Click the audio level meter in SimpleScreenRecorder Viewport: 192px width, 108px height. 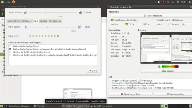[170, 66]
